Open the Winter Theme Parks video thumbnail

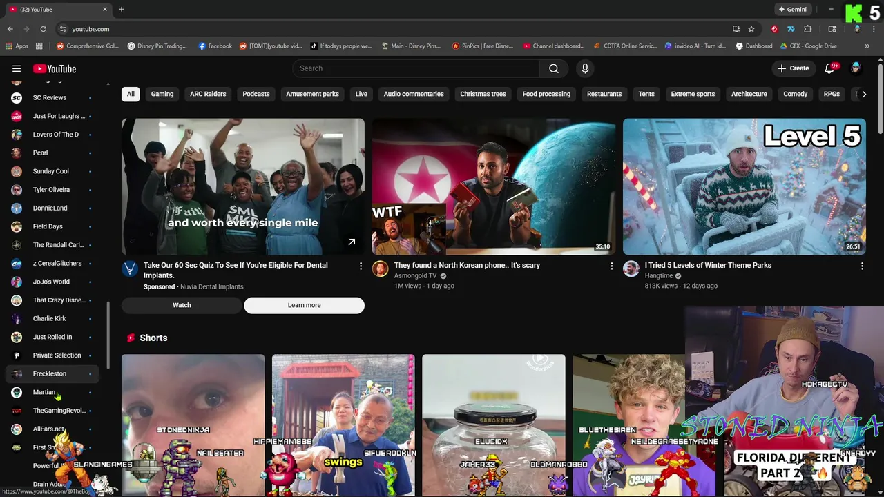pyautogui.click(x=744, y=186)
